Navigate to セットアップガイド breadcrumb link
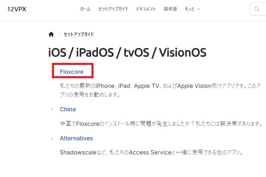The image size is (266, 177). pyautogui.click(x=79, y=34)
